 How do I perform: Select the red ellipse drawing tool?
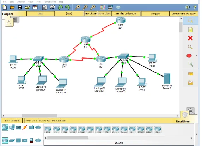click(x=189, y=56)
